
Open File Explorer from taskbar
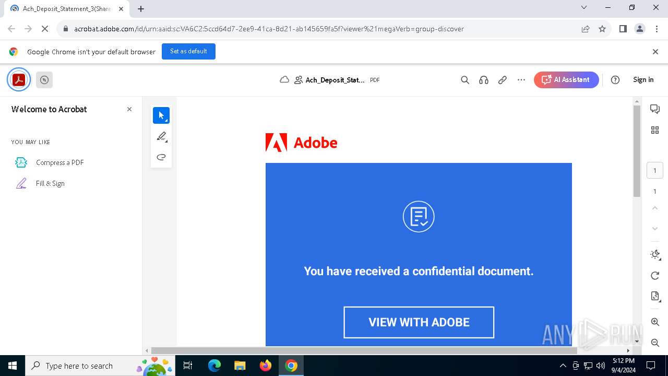[x=240, y=366]
